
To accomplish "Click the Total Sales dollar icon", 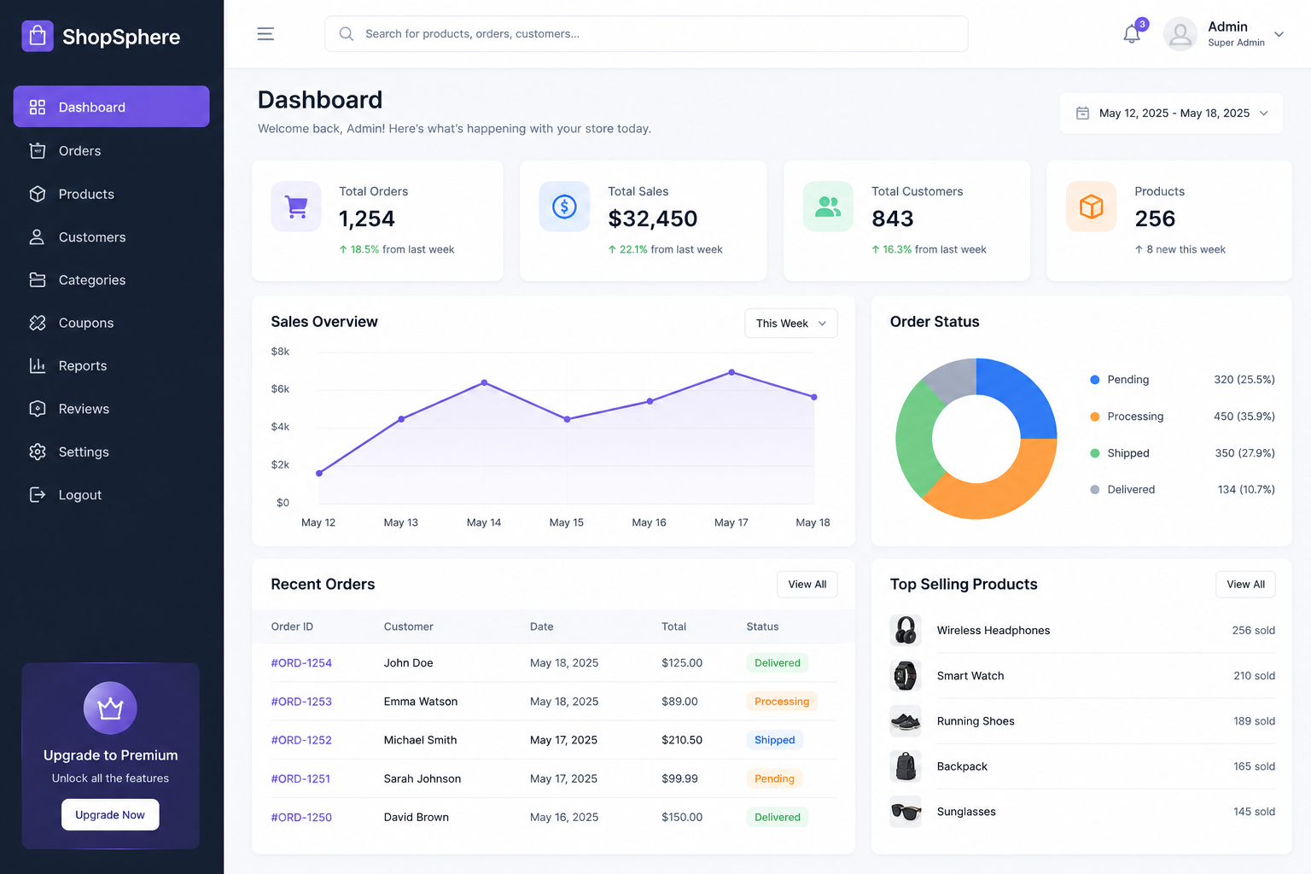I will [x=564, y=207].
